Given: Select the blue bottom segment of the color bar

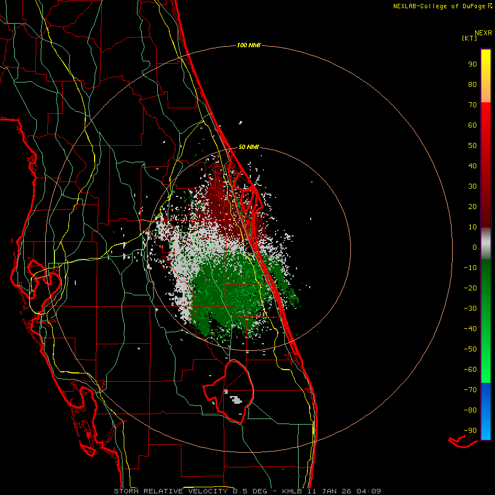Looking at the screenshot, I should (486, 411).
